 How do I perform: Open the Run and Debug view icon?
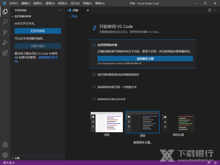point(5,43)
